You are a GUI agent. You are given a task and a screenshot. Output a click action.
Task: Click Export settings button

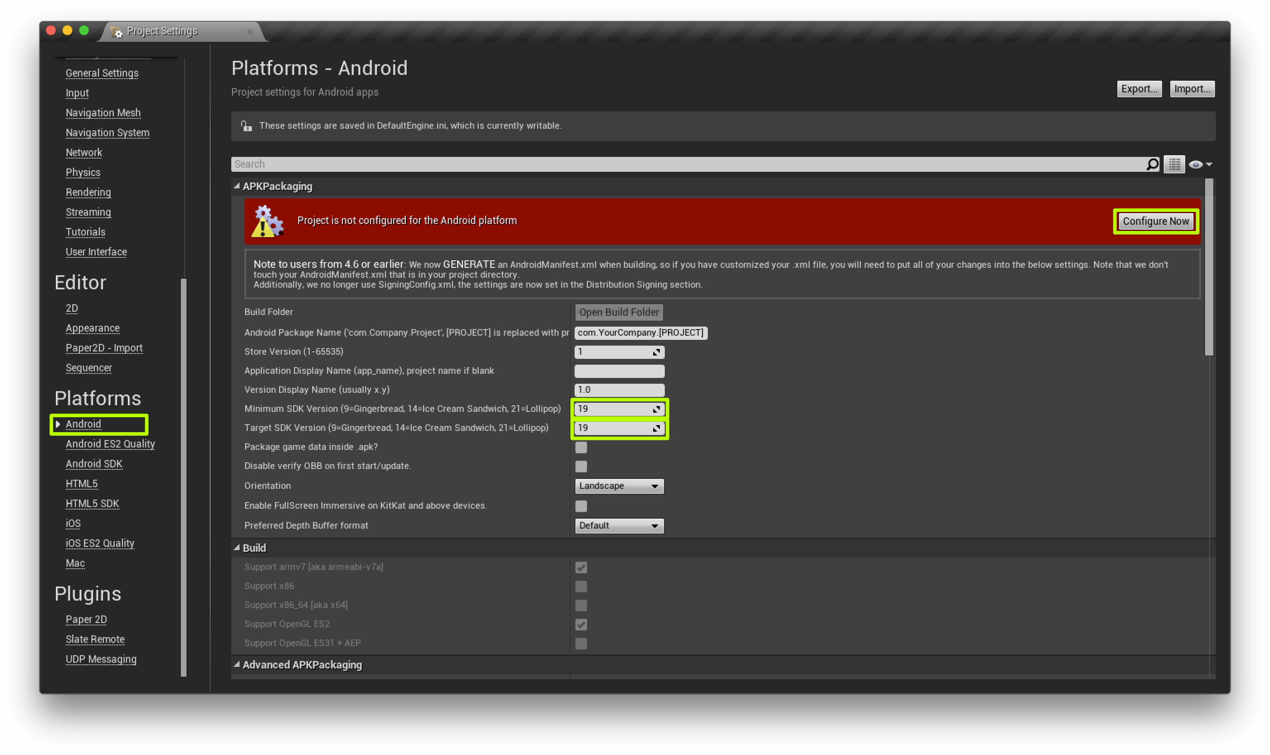(1138, 88)
